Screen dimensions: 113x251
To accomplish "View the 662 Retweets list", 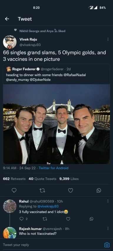I will pyautogui.click(x=14, y=179).
